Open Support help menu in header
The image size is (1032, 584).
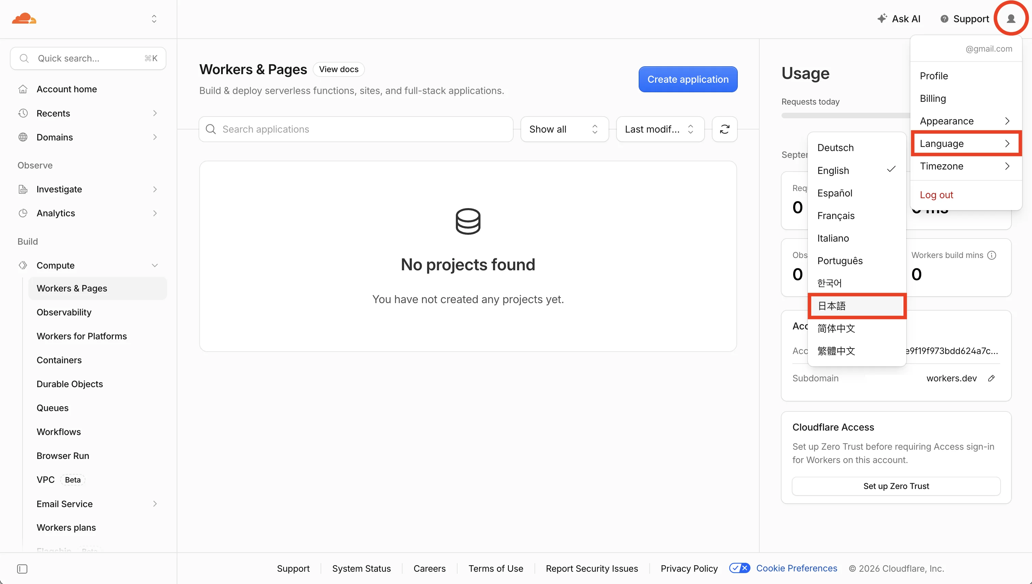[x=965, y=19]
